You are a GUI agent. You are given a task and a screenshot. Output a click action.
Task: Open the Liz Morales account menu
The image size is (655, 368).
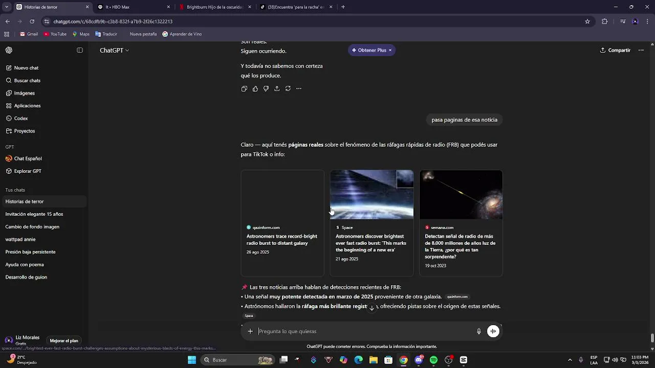pyautogui.click(x=24, y=340)
